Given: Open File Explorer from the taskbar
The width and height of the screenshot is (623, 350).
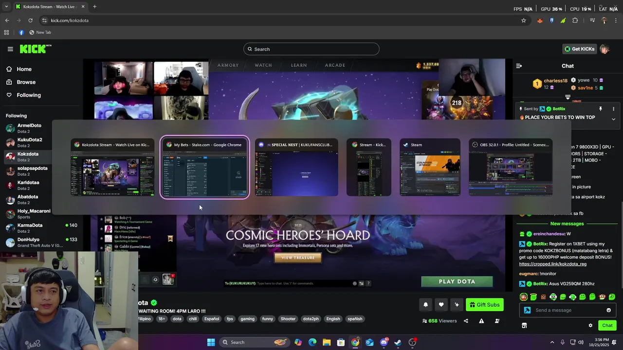Looking at the screenshot, I should pos(327,342).
